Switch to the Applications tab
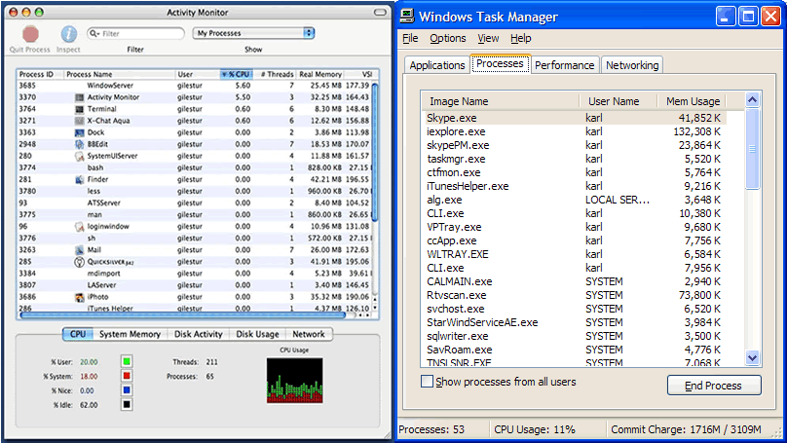The width and height of the screenshot is (787, 443). [437, 65]
